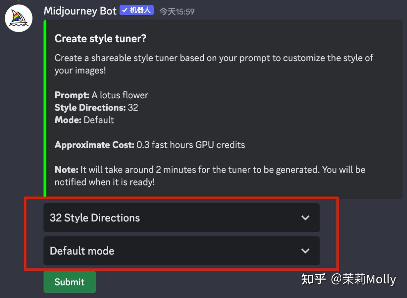Click the @茉莉Molly watermark text
407x298 pixels.
click(x=363, y=279)
